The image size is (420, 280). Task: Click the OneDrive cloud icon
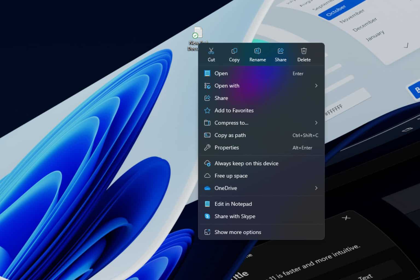pos(207,188)
